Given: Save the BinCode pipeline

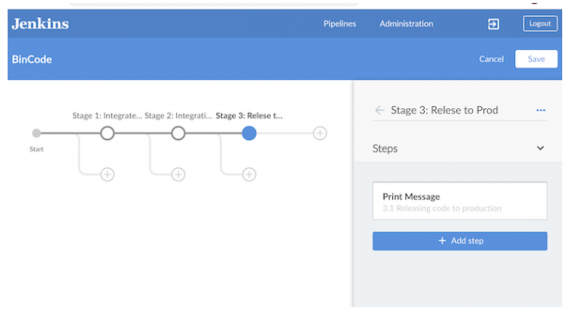Looking at the screenshot, I should [536, 59].
